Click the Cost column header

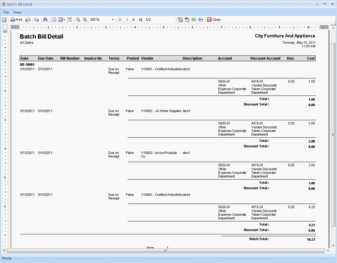point(311,58)
